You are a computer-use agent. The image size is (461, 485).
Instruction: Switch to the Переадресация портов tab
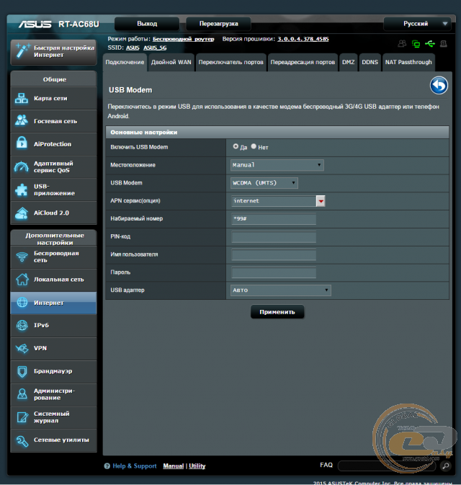(x=303, y=63)
